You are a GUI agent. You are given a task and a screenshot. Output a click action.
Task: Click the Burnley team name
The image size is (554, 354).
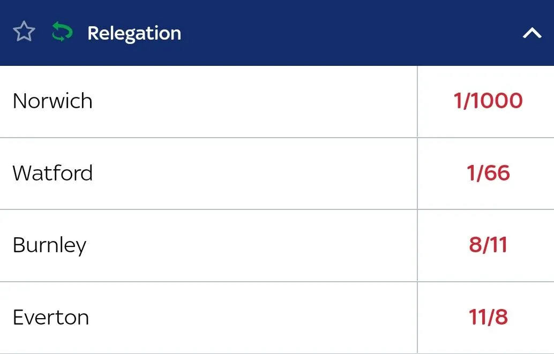(49, 245)
